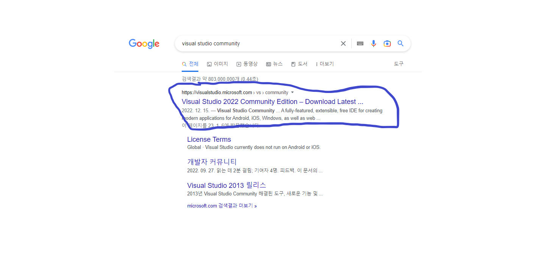Open Visual Studio 2022 Community Edition result
Screen dimensions: 536x254
(273, 102)
